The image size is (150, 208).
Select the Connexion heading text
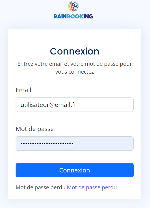click(75, 51)
